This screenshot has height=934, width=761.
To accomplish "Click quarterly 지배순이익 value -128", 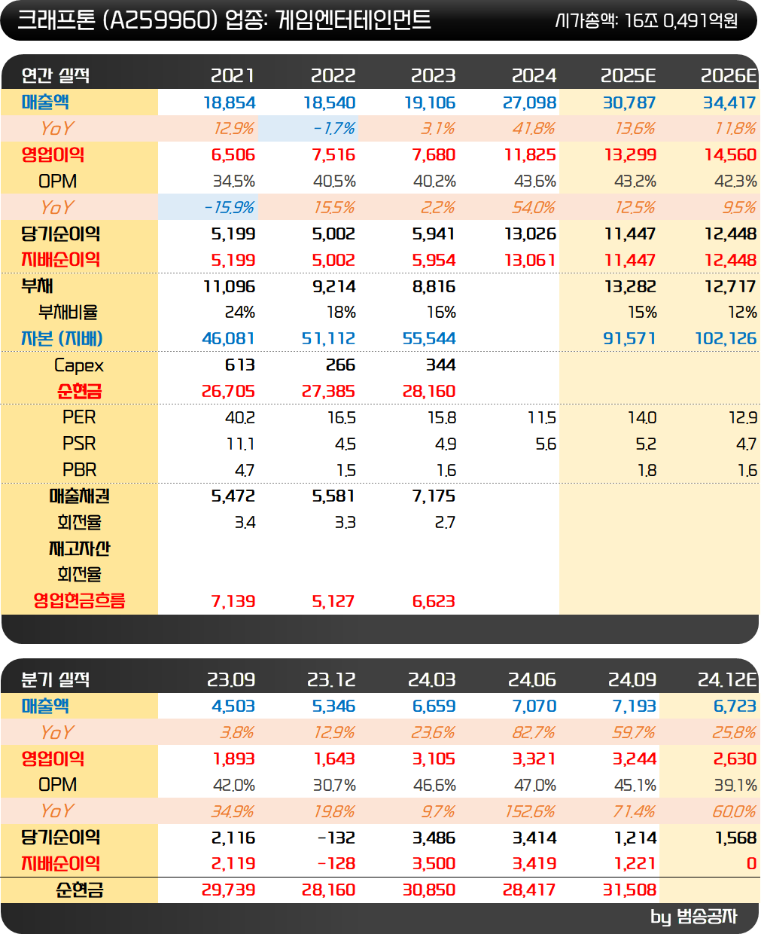I will pos(336,864).
